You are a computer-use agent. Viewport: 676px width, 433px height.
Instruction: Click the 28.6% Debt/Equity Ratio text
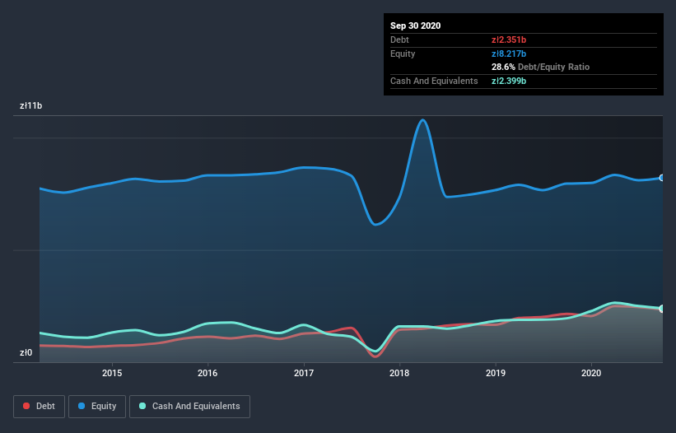pos(541,67)
